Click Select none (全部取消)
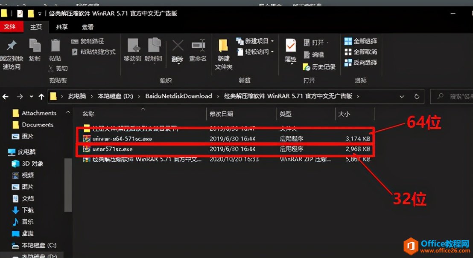 pyautogui.click(x=360, y=52)
